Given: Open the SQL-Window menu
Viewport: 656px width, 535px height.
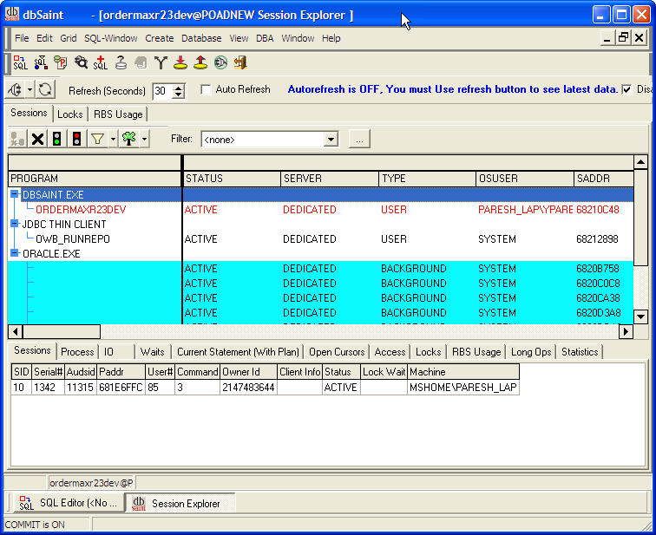Looking at the screenshot, I should pos(111,38).
